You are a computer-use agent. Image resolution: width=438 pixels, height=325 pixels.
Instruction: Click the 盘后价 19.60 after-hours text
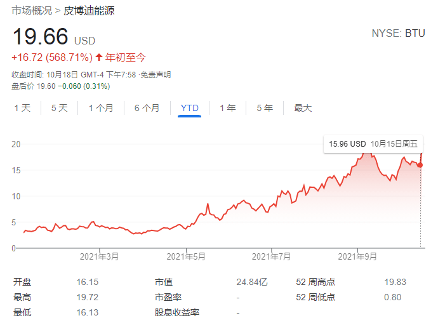click(x=34, y=86)
